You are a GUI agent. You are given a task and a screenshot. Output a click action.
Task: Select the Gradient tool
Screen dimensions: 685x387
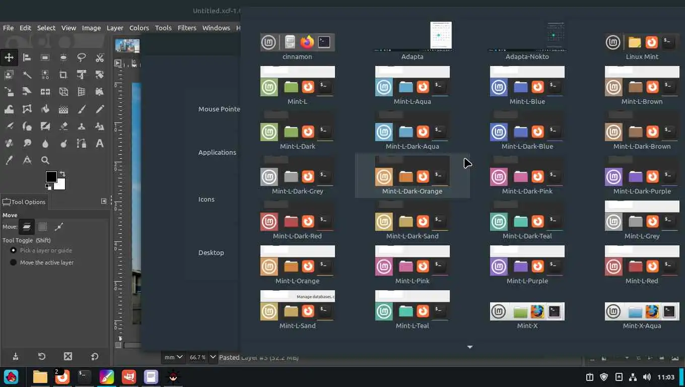(63, 109)
